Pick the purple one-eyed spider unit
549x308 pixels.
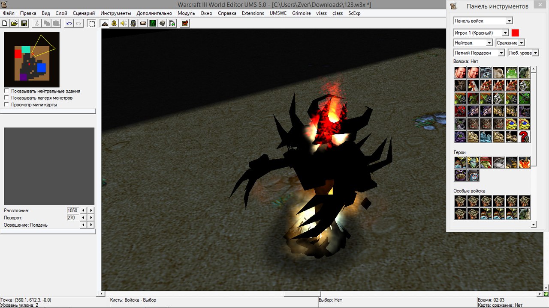point(460,137)
